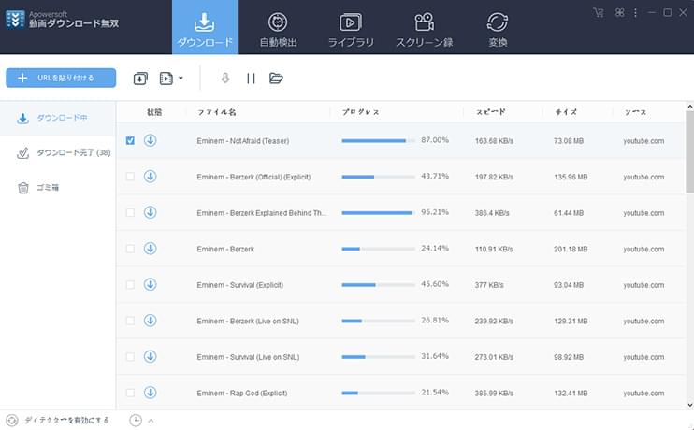694x430 pixels.
Task: Select ダウンロード完了 (38) in the sidebar
Action: click(58, 153)
